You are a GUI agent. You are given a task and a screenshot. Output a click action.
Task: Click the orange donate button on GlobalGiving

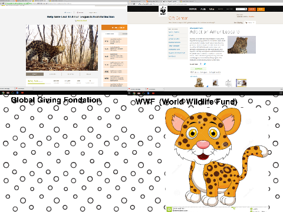[x=114, y=28]
